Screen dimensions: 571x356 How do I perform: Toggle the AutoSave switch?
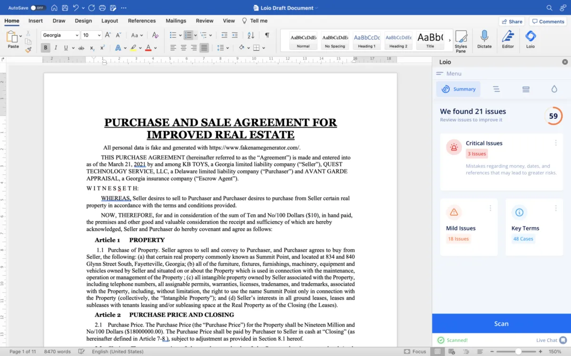click(38, 8)
